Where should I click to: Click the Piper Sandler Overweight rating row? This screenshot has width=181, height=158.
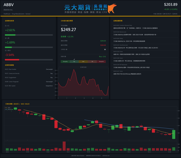(29, 69)
